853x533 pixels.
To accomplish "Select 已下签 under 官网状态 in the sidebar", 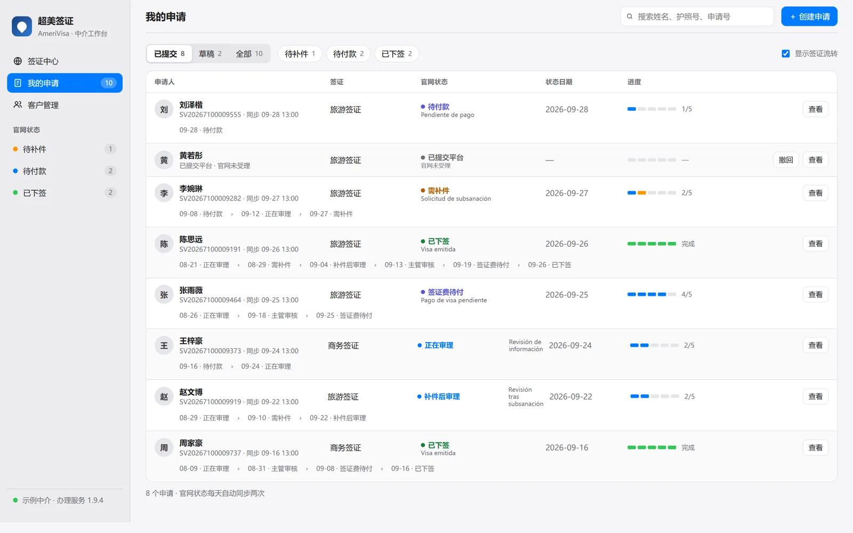I will pyautogui.click(x=65, y=193).
